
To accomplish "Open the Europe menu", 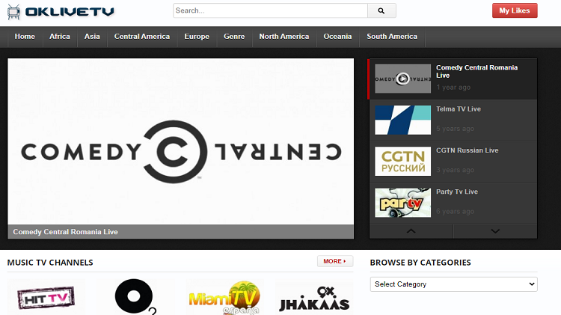I will pyautogui.click(x=197, y=37).
